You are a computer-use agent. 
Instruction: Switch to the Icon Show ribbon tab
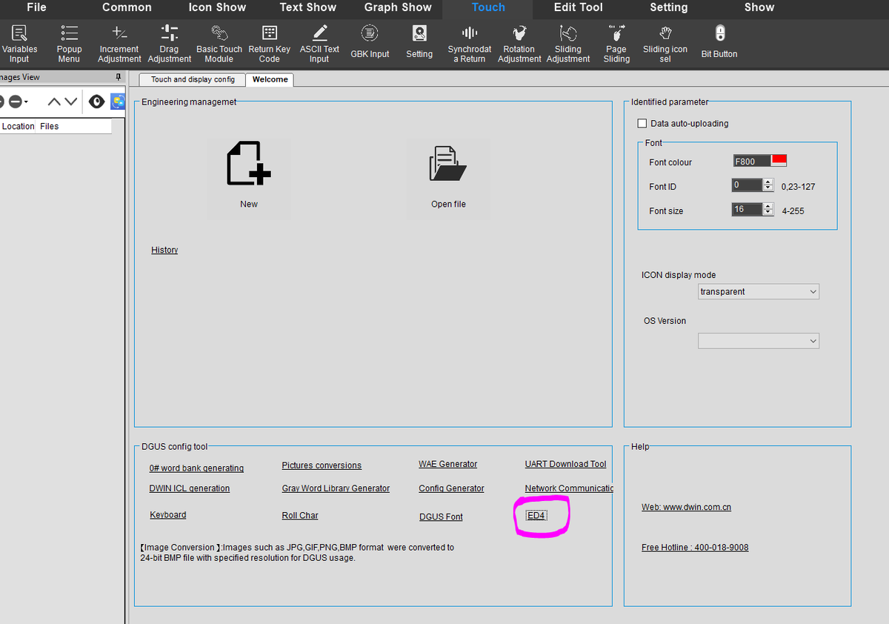click(217, 7)
